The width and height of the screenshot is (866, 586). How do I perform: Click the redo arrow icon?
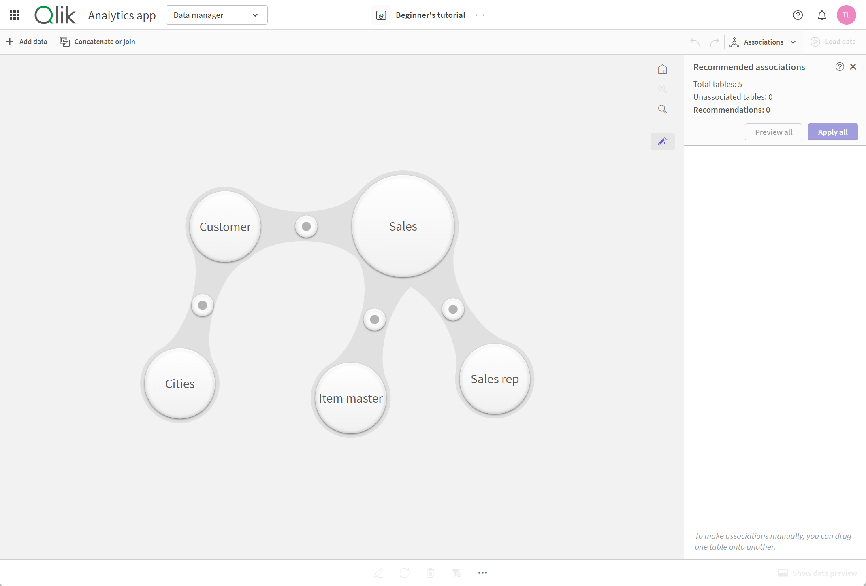coord(715,41)
